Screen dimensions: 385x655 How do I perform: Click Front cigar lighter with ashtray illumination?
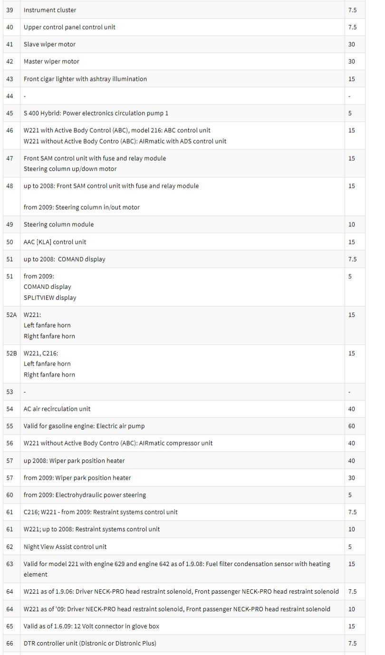[x=85, y=79]
